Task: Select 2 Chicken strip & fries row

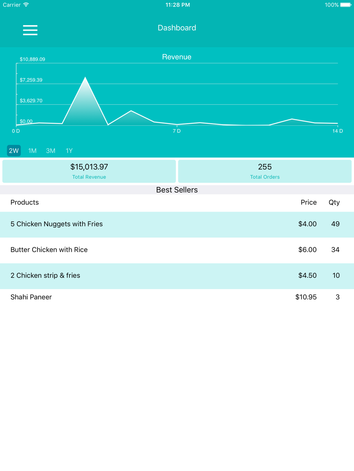Action: [177, 276]
